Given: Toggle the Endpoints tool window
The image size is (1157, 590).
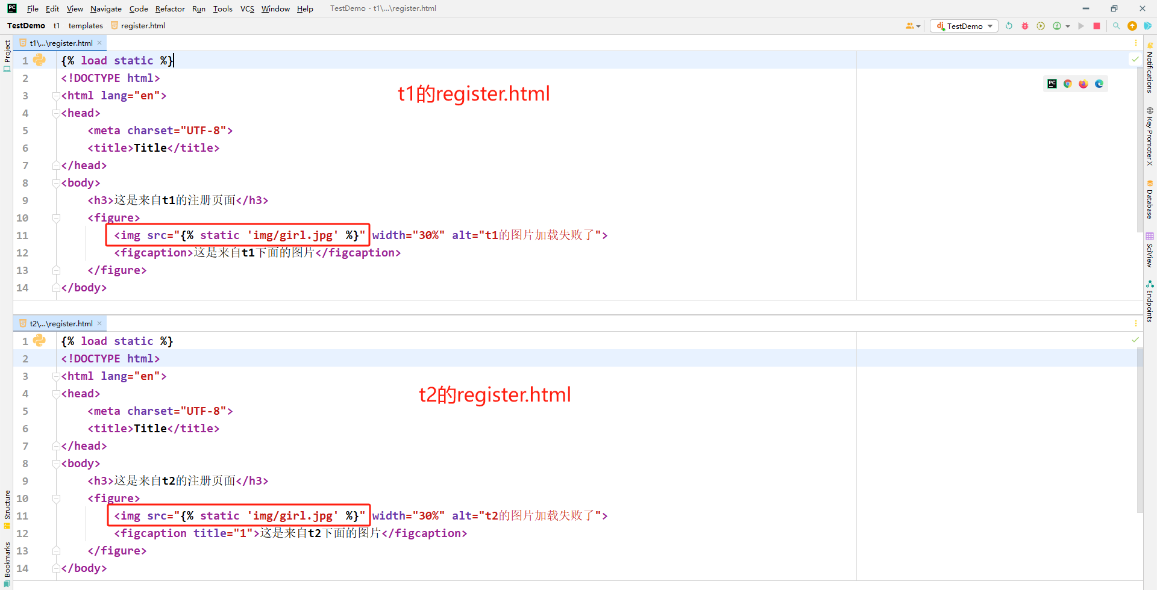Looking at the screenshot, I should (x=1150, y=302).
